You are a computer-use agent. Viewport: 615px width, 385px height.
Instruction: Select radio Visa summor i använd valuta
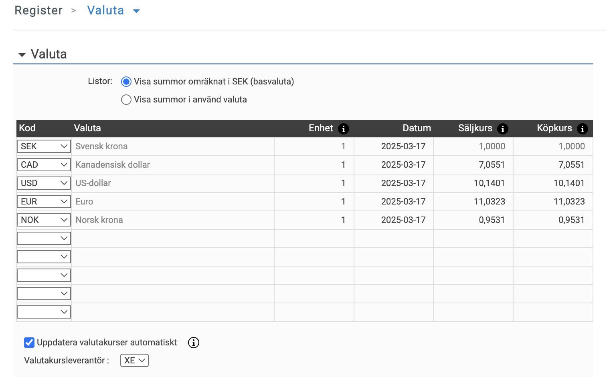(x=126, y=100)
